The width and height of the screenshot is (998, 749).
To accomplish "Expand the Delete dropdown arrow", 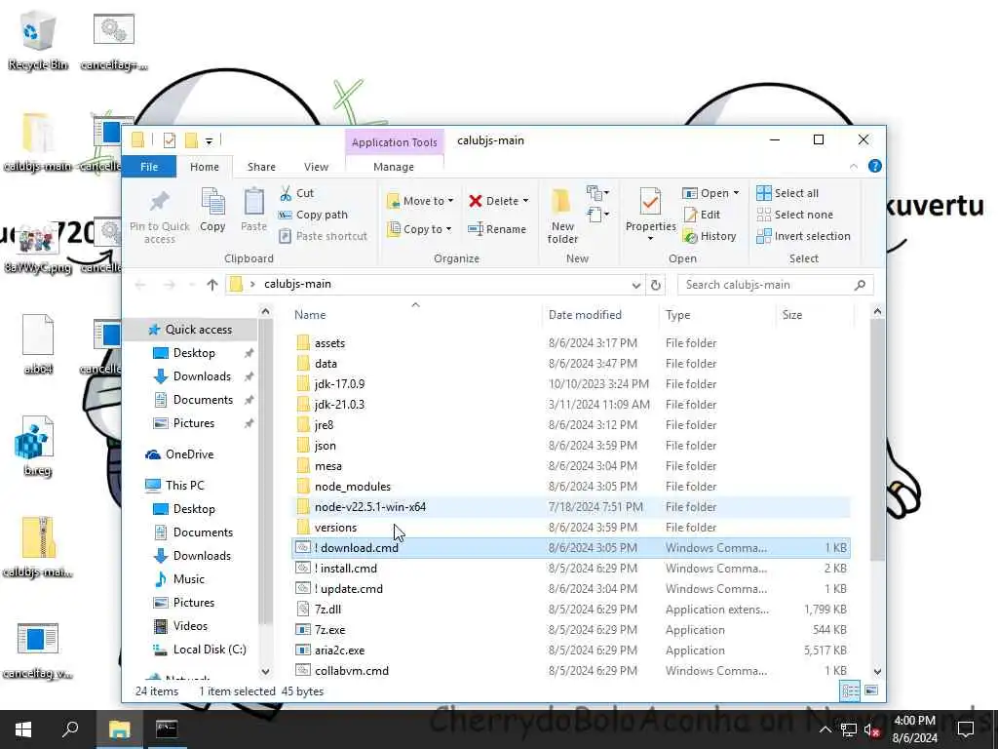I will pyautogui.click(x=525, y=201).
